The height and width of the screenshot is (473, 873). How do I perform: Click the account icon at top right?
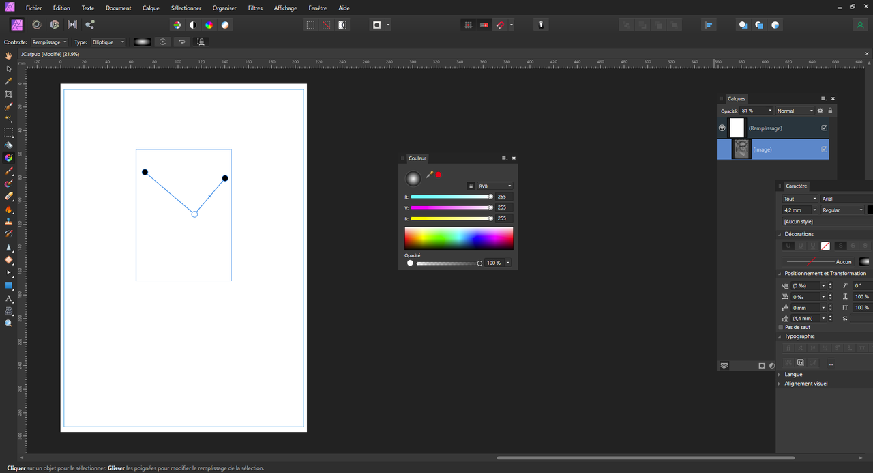coord(859,25)
